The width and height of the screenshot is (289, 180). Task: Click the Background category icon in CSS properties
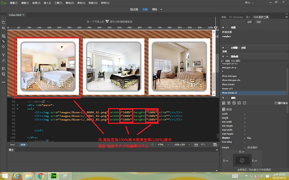pos(239,103)
